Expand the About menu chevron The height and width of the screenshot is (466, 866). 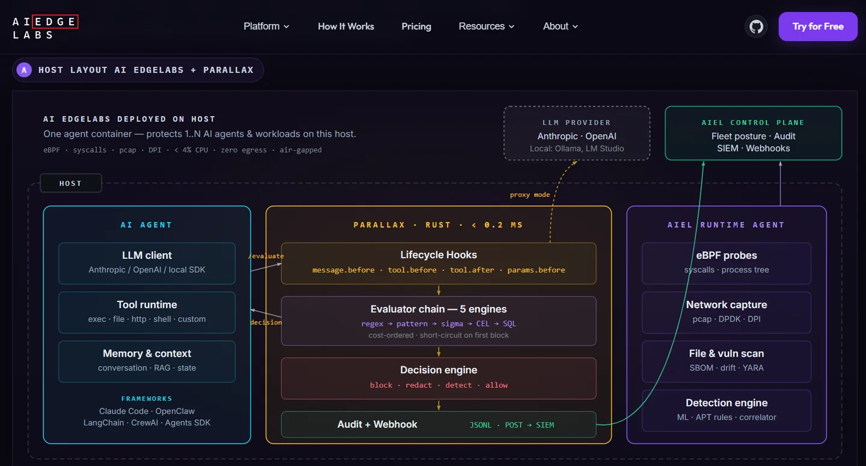tap(575, 26)
